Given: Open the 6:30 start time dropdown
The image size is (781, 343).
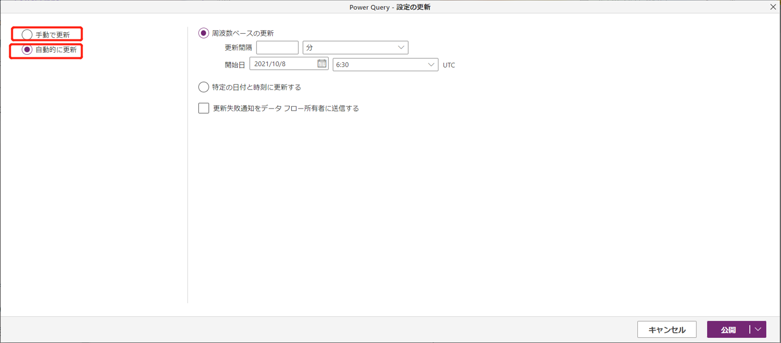Looking at the screenshot, I should [x=385, y=65].
